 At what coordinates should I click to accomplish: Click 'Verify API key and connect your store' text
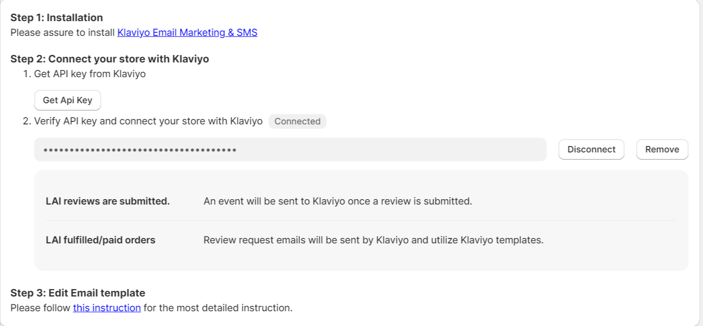coord(148,121)
